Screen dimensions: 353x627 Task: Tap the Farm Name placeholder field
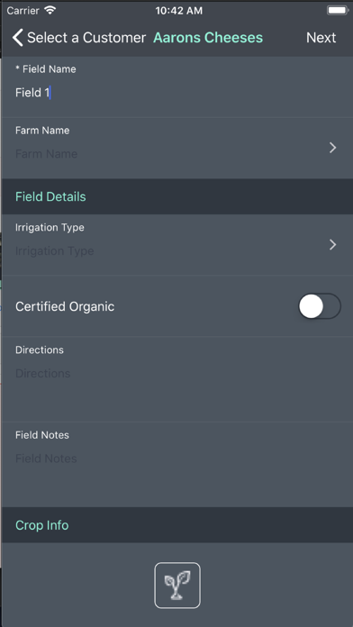pos(46,154)
